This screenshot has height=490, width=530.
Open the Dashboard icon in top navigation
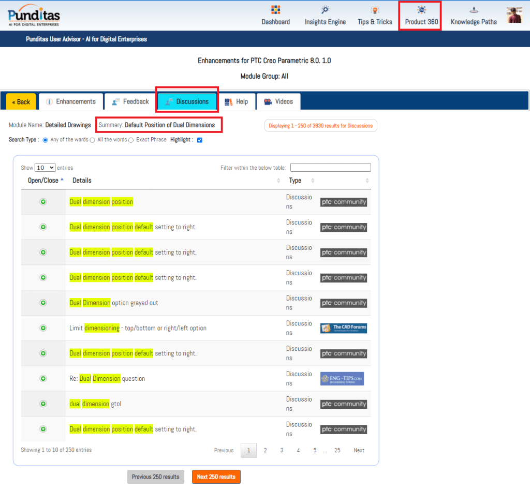275,10
